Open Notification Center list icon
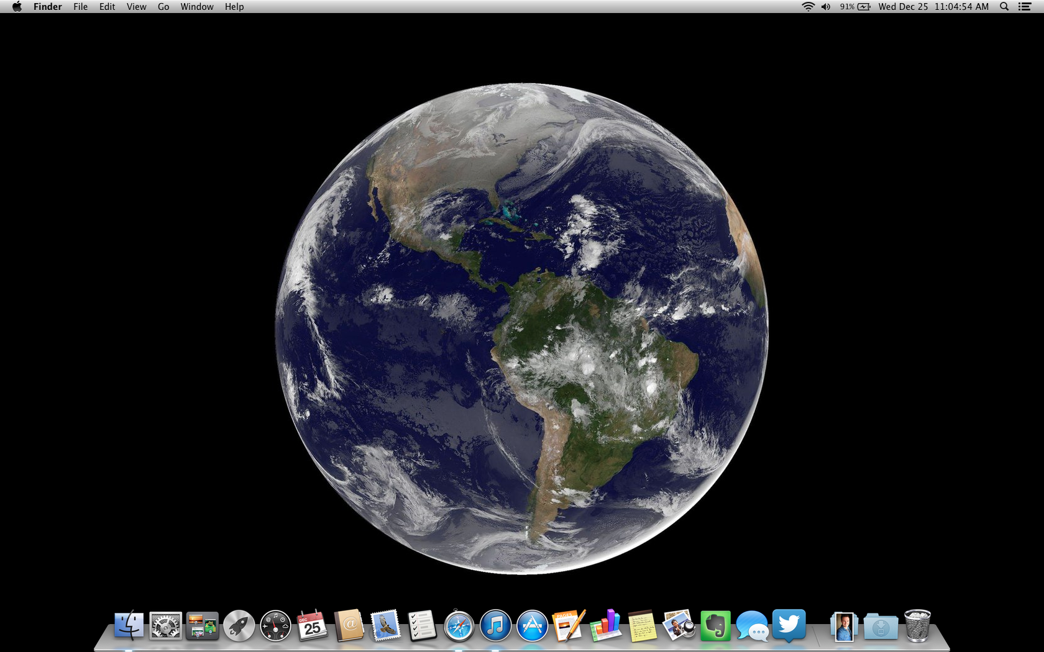The width and height of the screenshot is (1044, 652). click(1025, 7)
